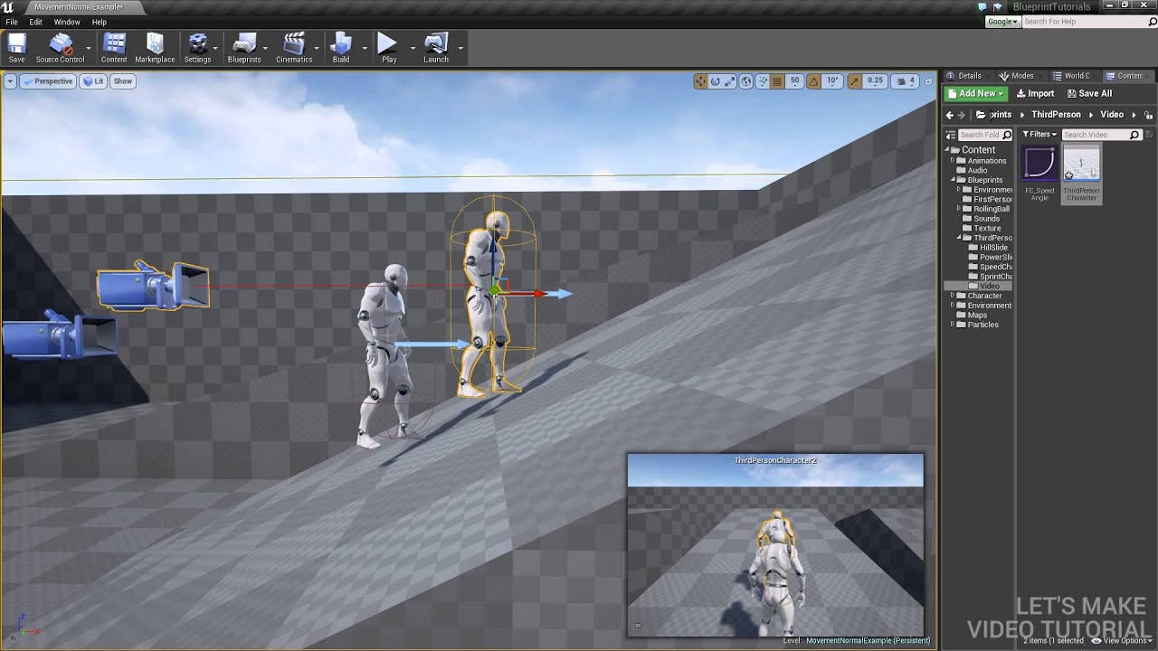The height and width of the screenshot is (651, 1158).
Task: Open viewport options dropdown arrow
Action: [10, 81]
